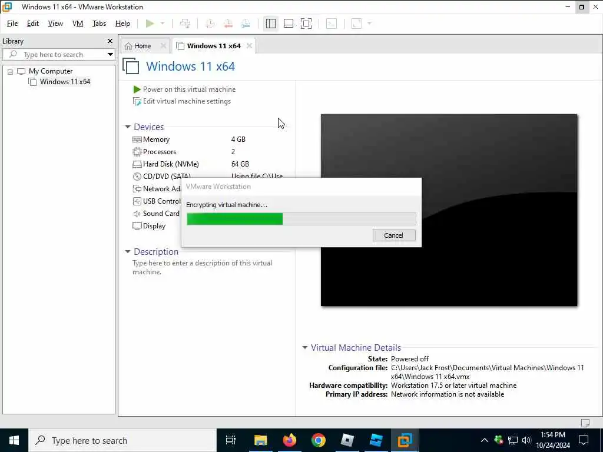Viewport: 603px width, 452px height.
Task: Open Roblox Studio from the taskbar
Action: 376,440
